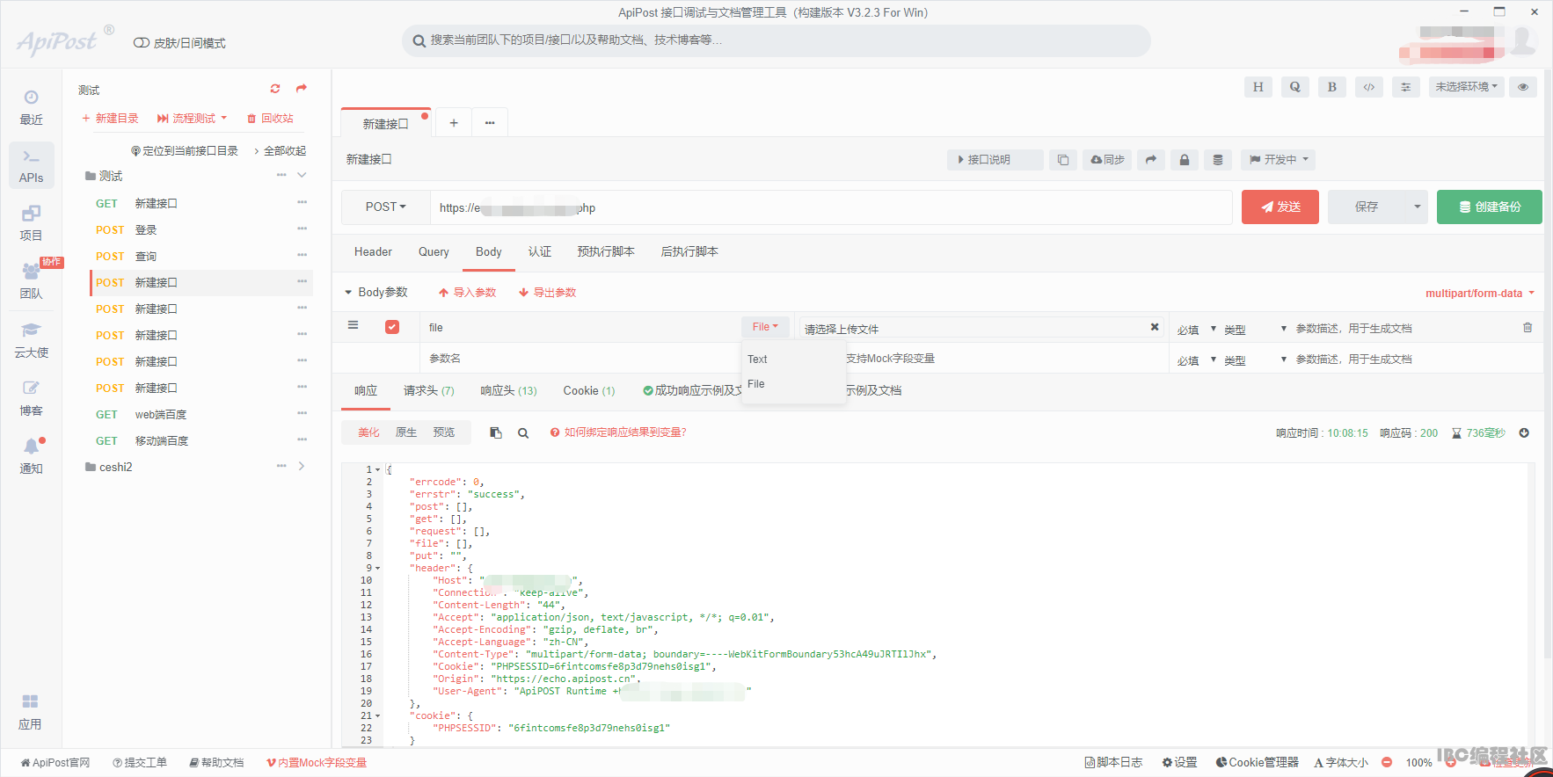Click the 创建备份 backup button
The image size is (1553, 777).
click(1489, 207)
